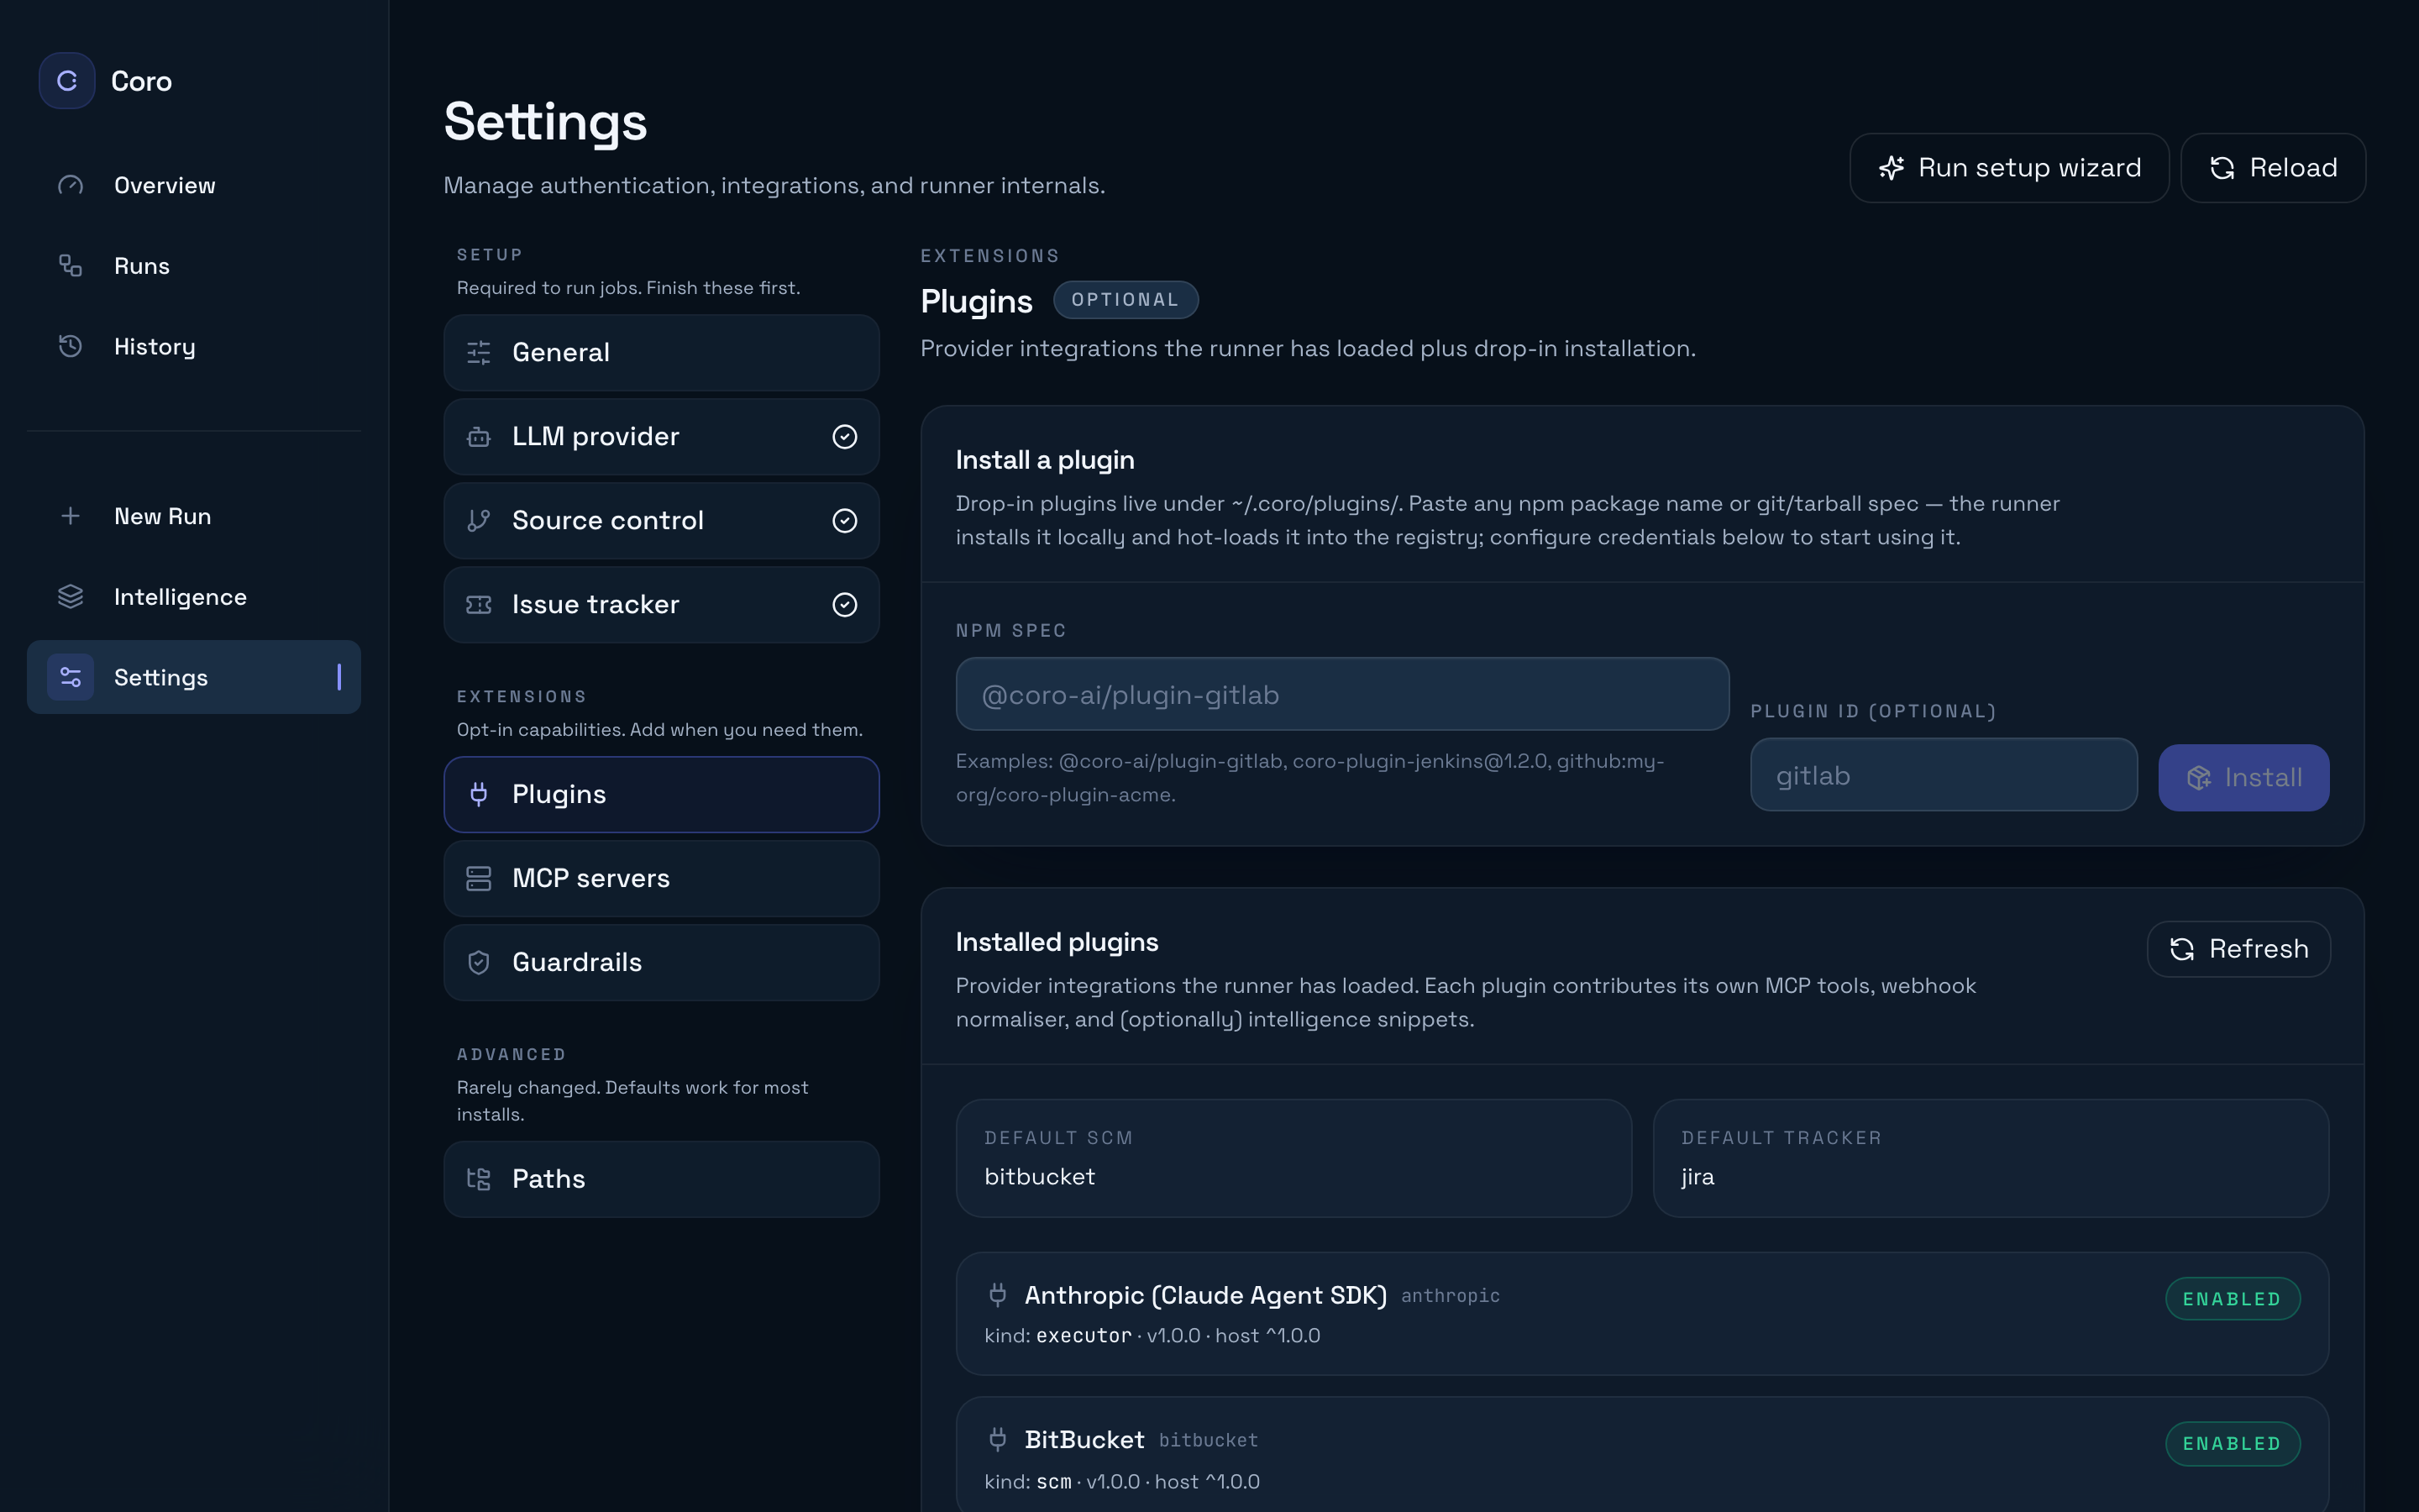Screen dimensions: 2419x1512
Task: Click the Runs sidebar icon
Action: pos(70,265)
